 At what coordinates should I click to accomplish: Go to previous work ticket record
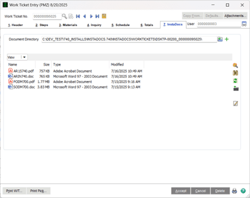(84, 16)
